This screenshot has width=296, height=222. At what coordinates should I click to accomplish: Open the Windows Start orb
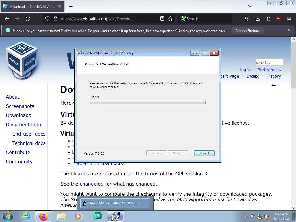click(8, 216)
